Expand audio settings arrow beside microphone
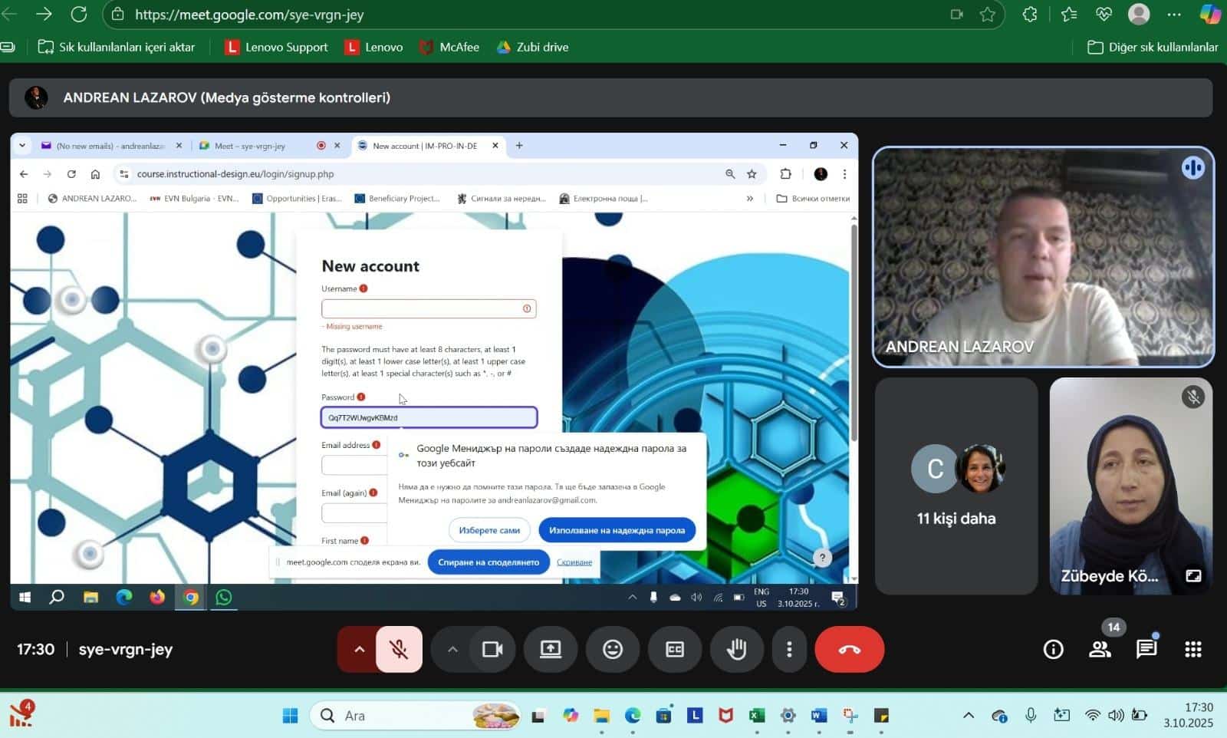This screenshot has height=738, width=1227. tap(359, 649)
